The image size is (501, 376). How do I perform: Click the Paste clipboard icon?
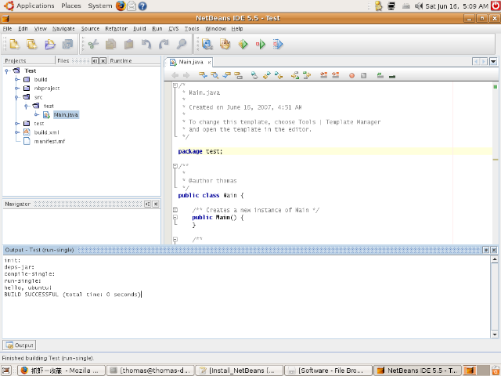(128, 44)
